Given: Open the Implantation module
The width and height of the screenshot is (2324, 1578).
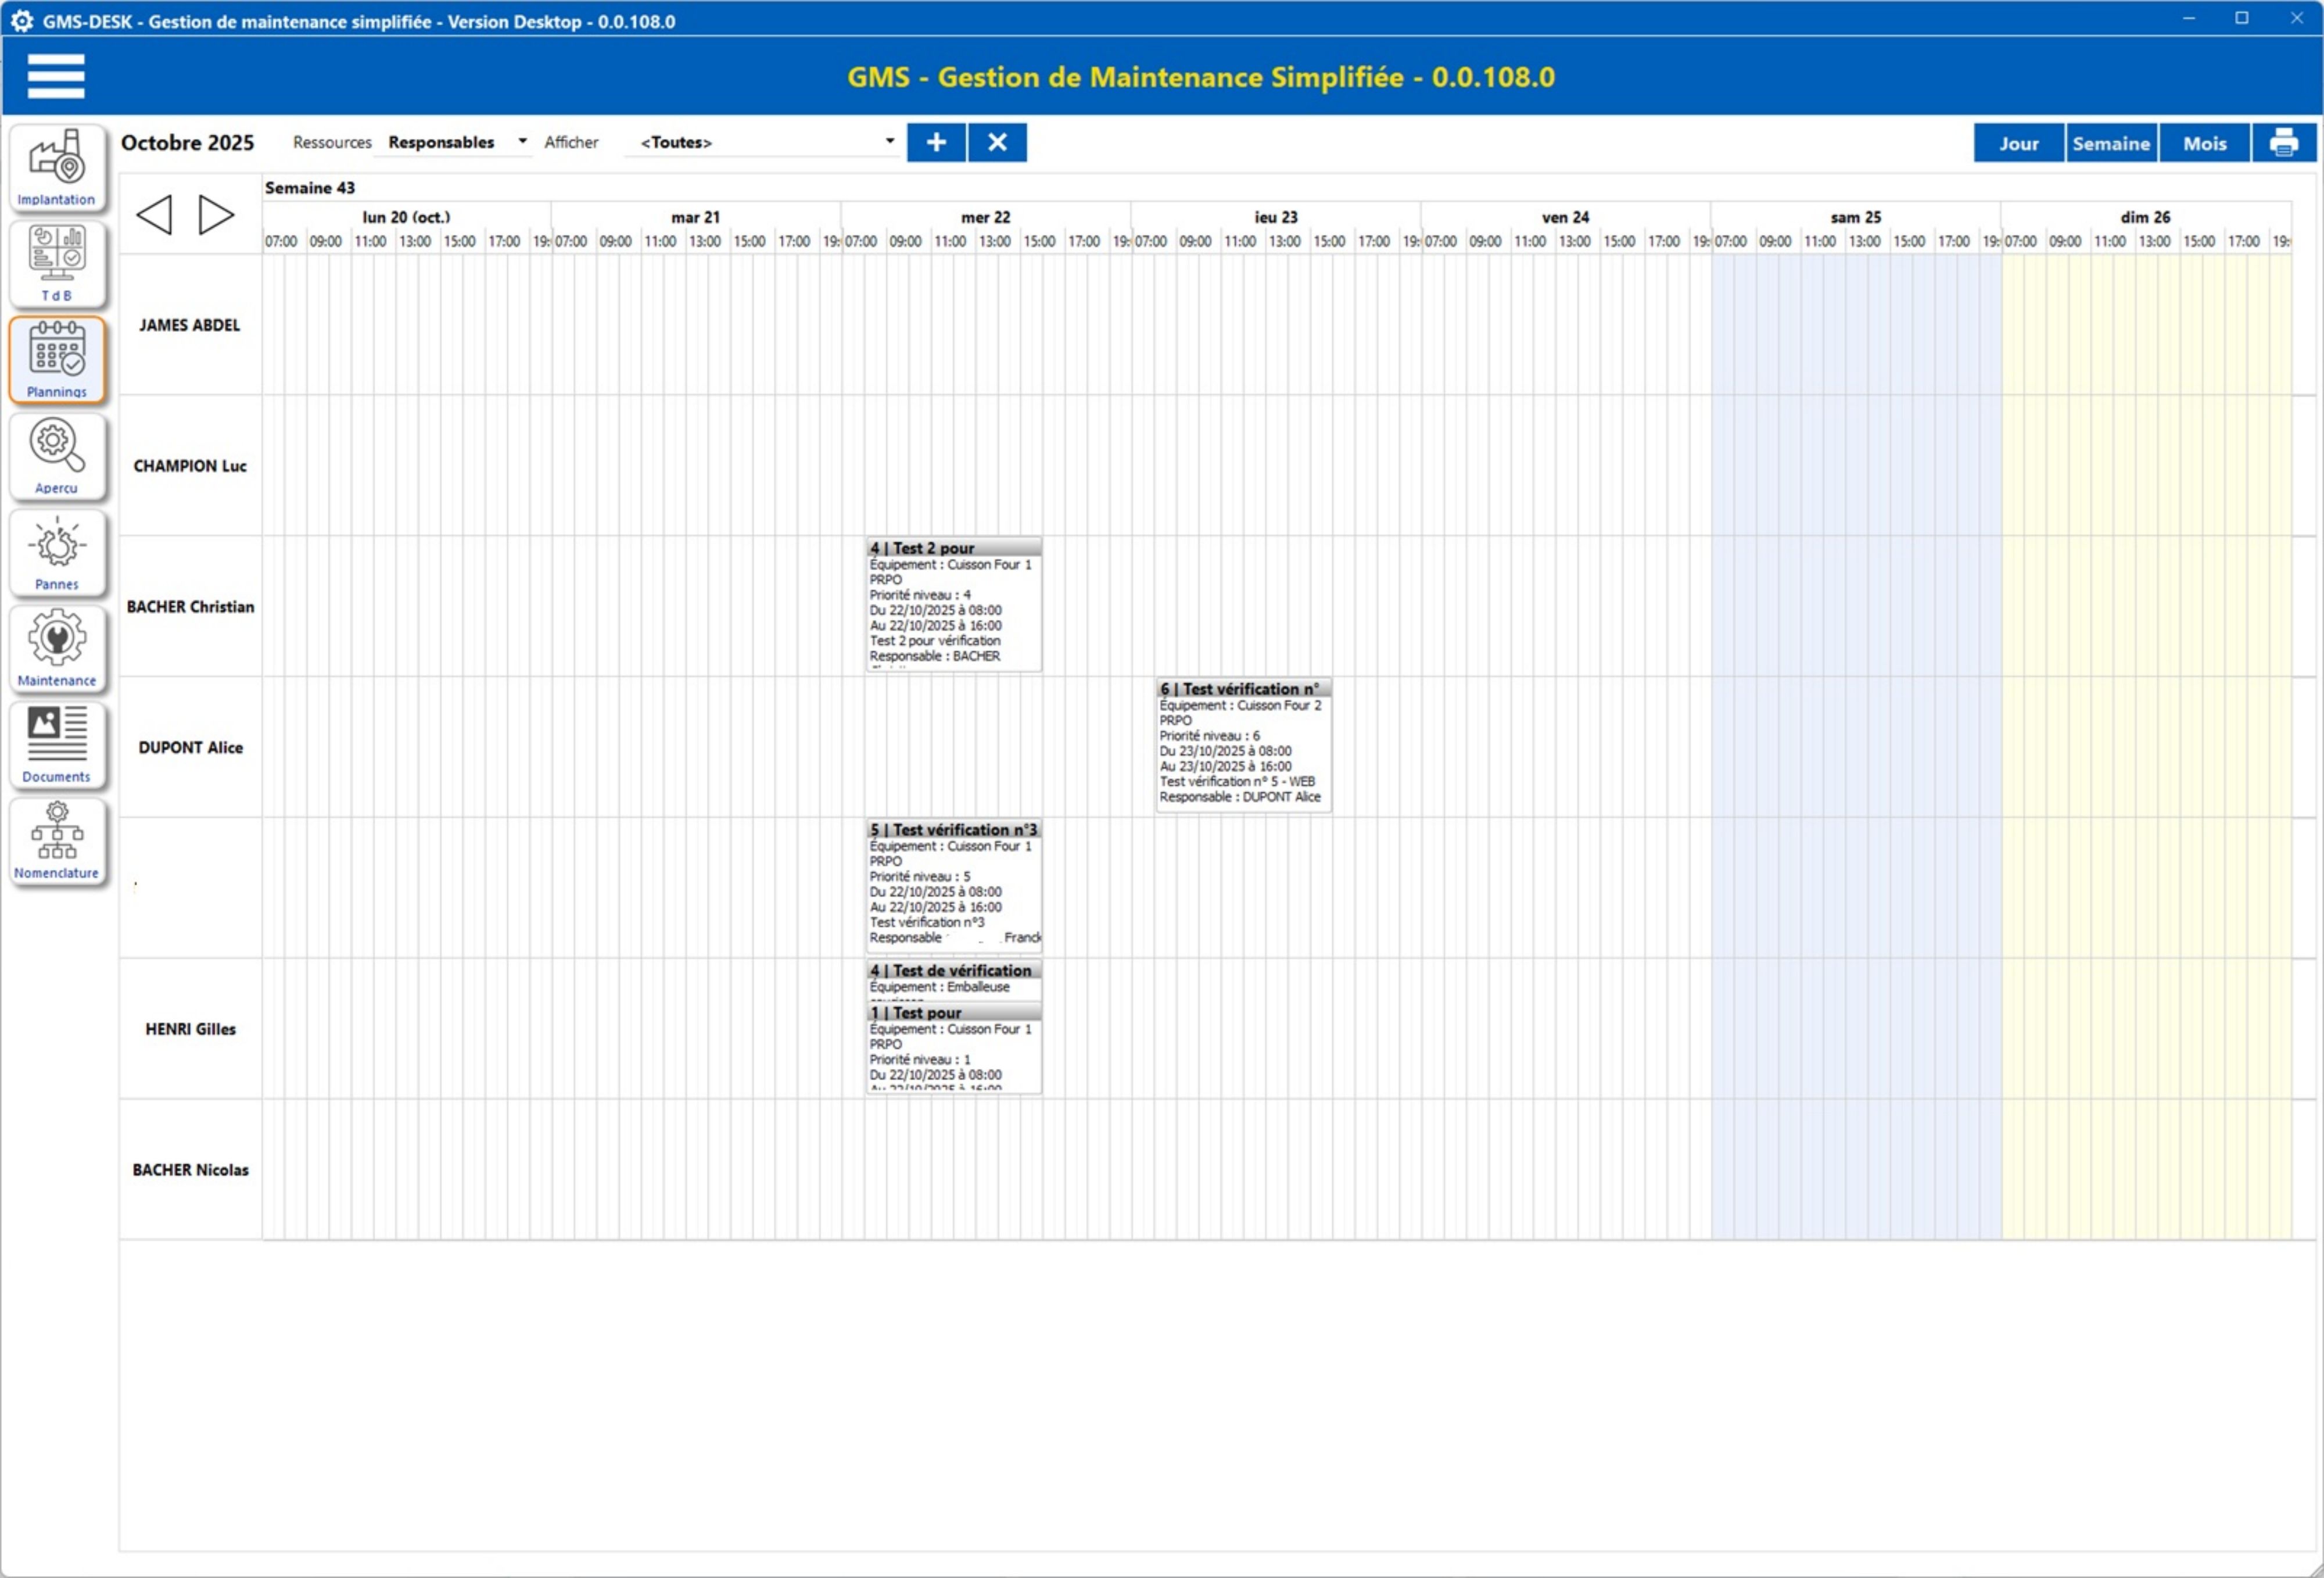Looking at the screenshot, I should (57, 167).
